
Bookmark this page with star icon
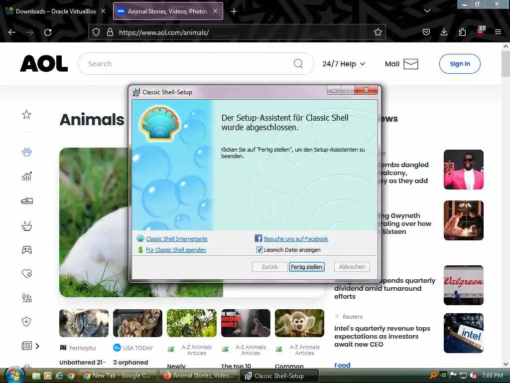tap(378, 32)
